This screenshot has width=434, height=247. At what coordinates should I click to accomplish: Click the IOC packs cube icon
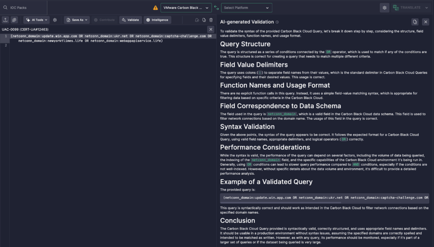pos(14,20)
